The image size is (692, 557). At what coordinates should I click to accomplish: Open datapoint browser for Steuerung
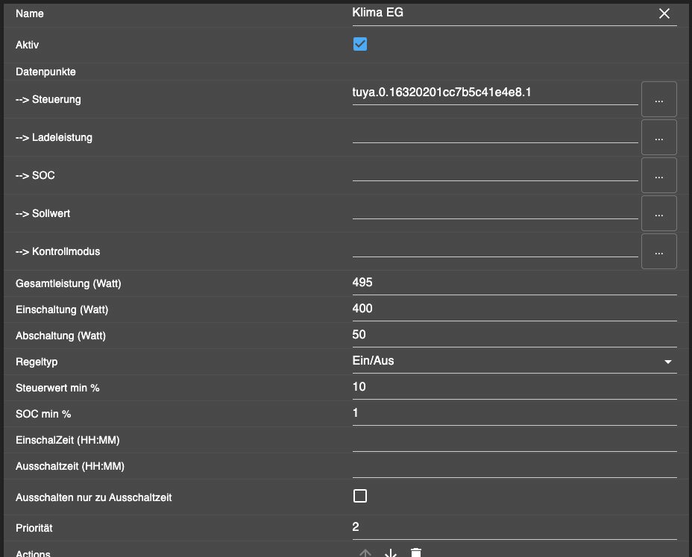(x=658, y=99)
